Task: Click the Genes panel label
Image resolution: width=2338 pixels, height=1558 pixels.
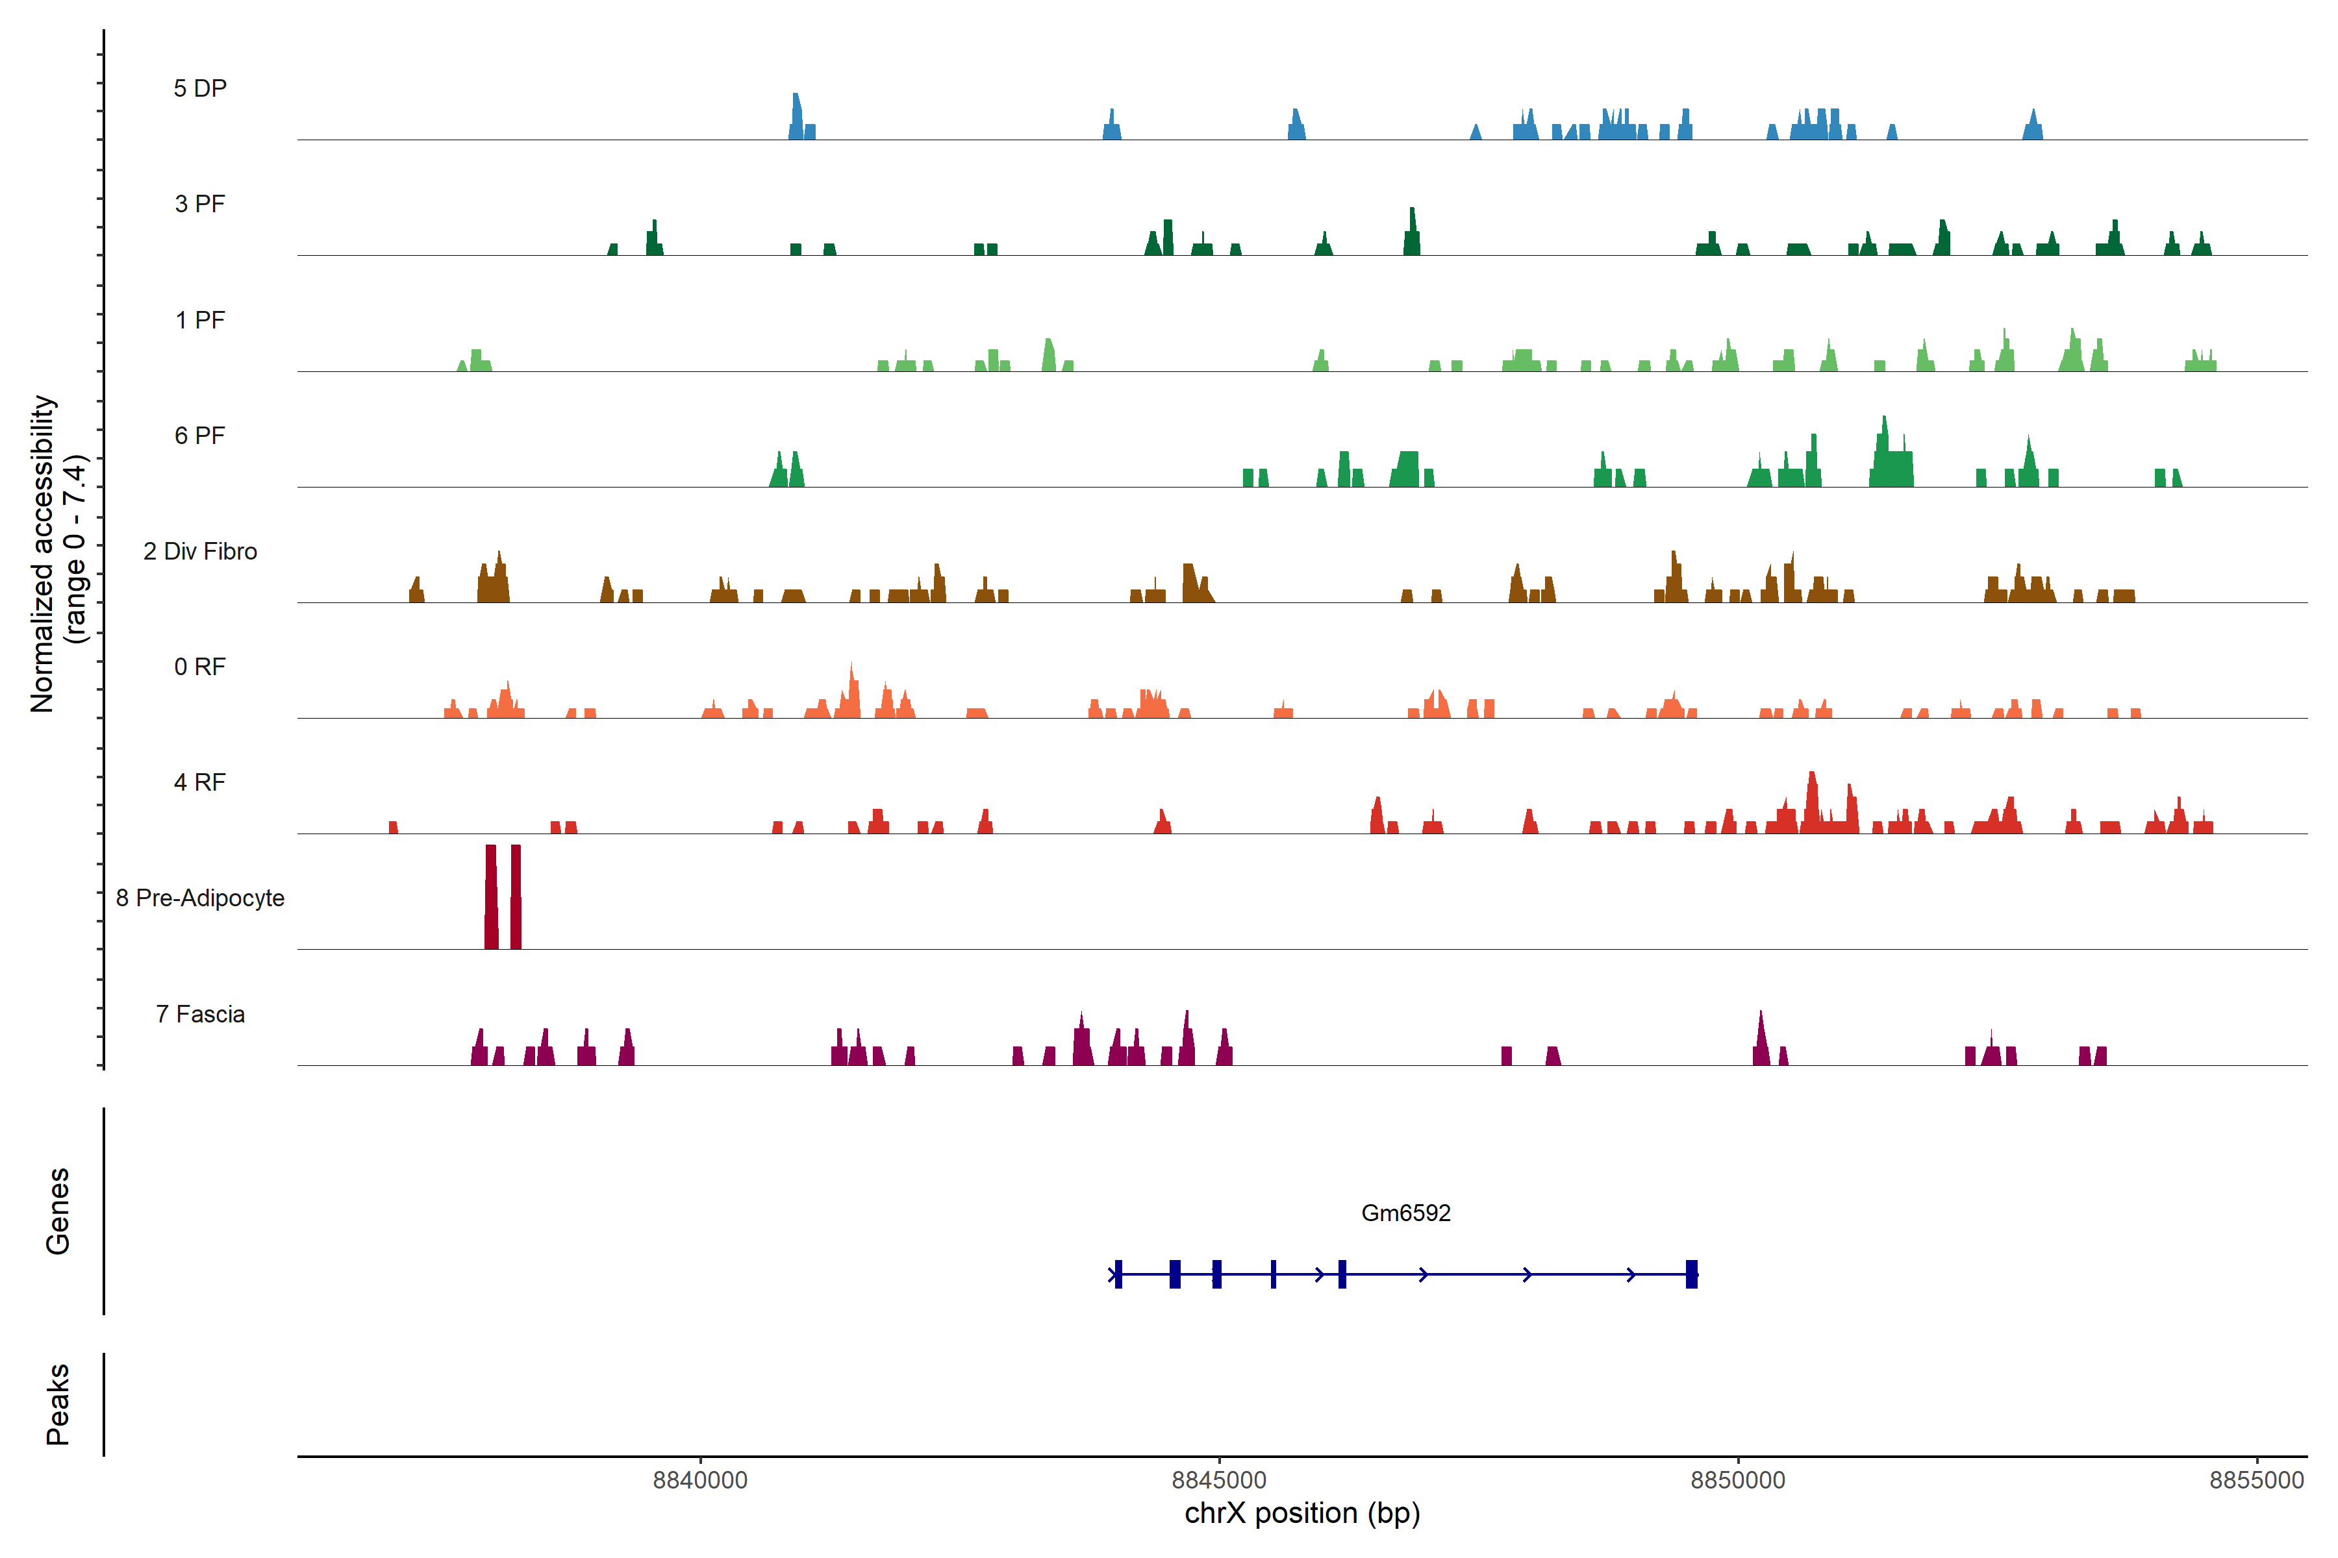Action: (x=58, y=1210)
